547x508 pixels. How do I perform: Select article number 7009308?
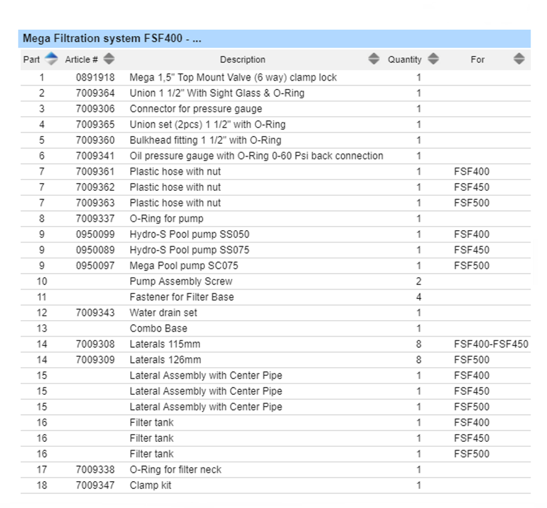(x=95, y=344)
